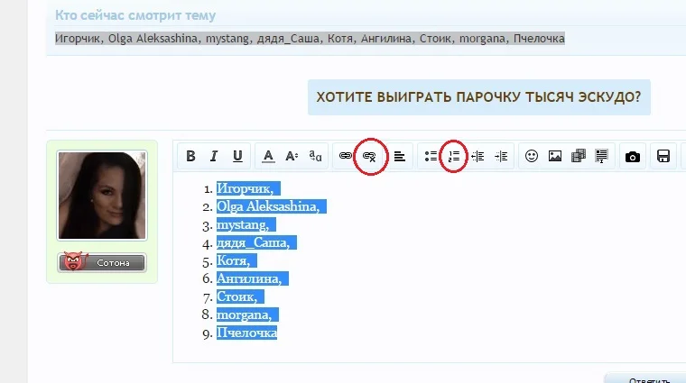Image resolution: width=686 pixels, height=383 pixels.
Task: Click the text block icon next to gallery
Action: pos(601,156)
